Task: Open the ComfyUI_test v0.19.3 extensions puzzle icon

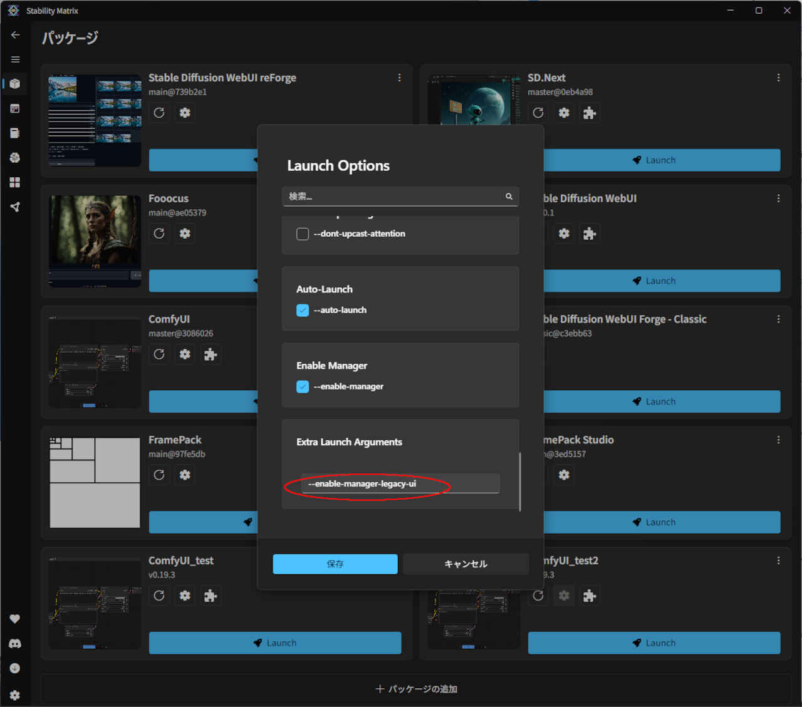Action: 211,596
